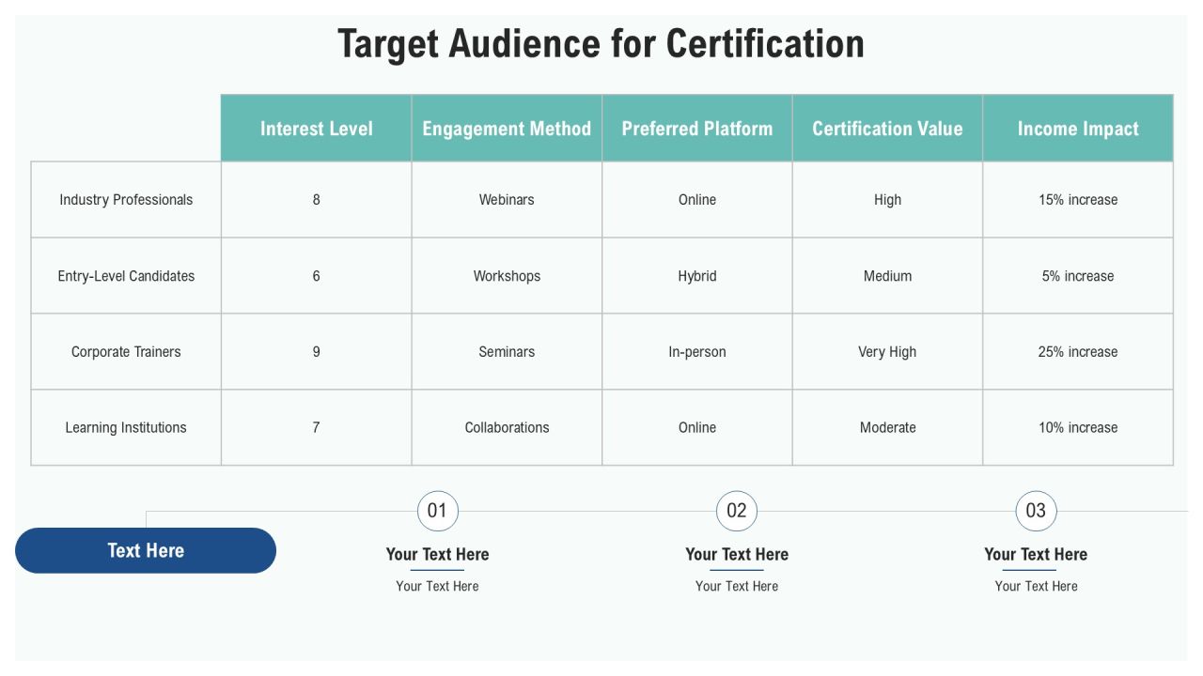This screenshot has height=676, width=1203.
Task: Click the 'High' certification value cell
Action: pyautogui.click(x=887, y=200)
